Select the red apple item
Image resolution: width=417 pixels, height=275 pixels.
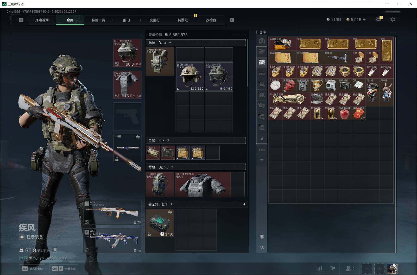click(x=344, y=113)
